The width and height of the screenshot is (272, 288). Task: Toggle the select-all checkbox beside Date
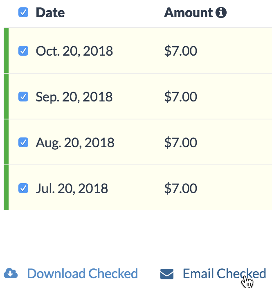click(x=24, y=13)
